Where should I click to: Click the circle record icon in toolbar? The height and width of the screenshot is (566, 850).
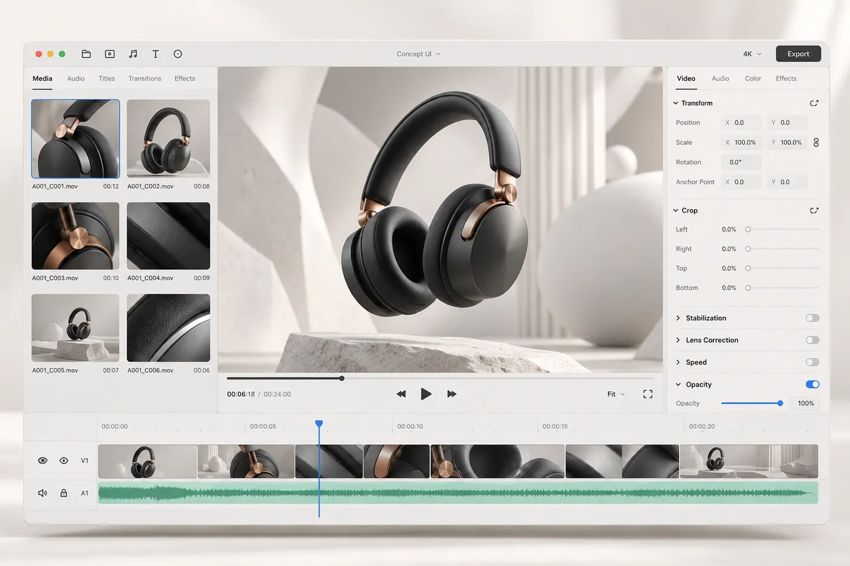[x=178, y=54]
